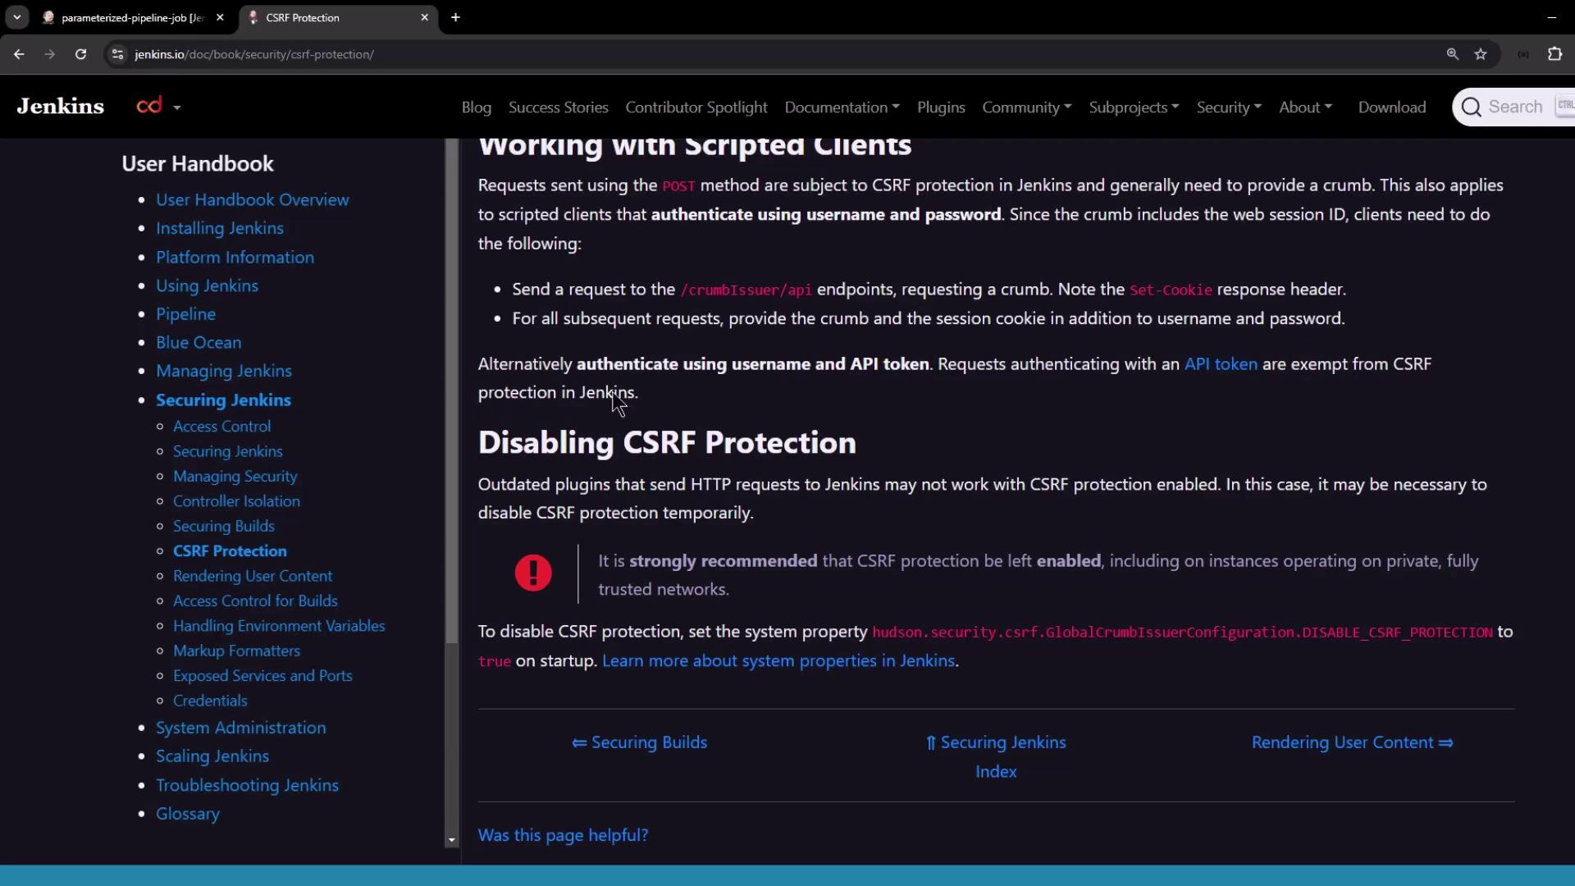Go to Rendering User Content next page
This screenshot has width=1575, height=886.
tap(1351, 742)
